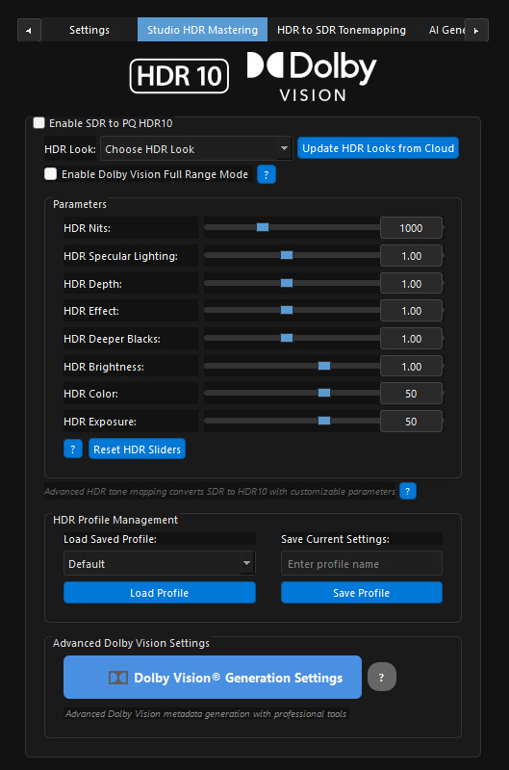Click the Save Current Settings label

coord(335,539)
